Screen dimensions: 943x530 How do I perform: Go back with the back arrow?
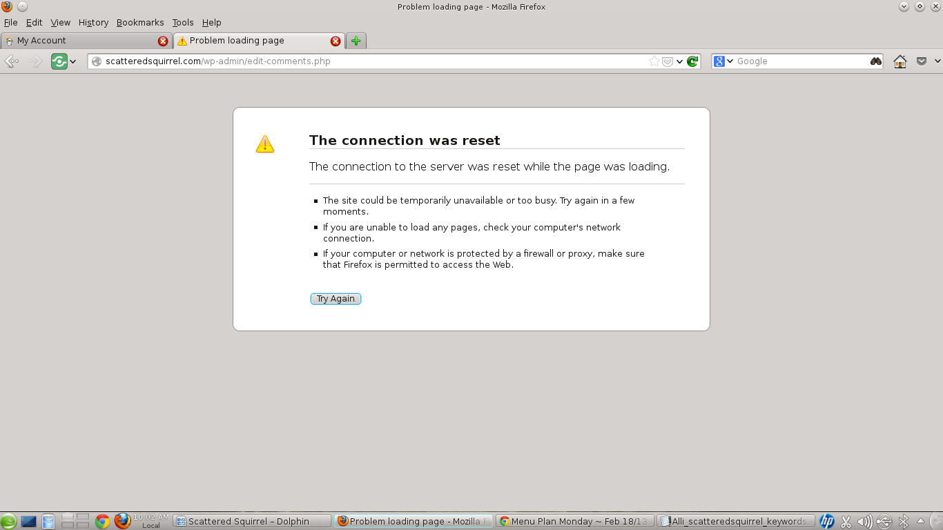tap(12, 61)
